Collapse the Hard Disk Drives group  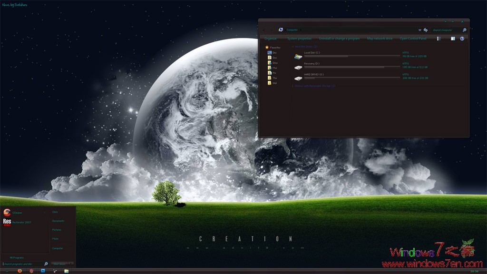[x=293, y=46]
